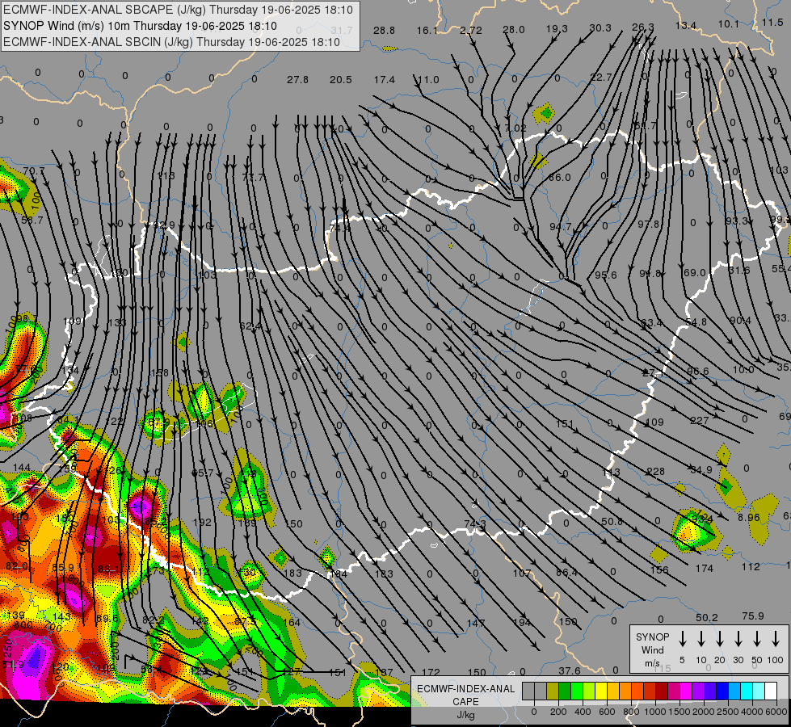
Task: Click the '156' value on the map
Action: click(x=659, y=570)
